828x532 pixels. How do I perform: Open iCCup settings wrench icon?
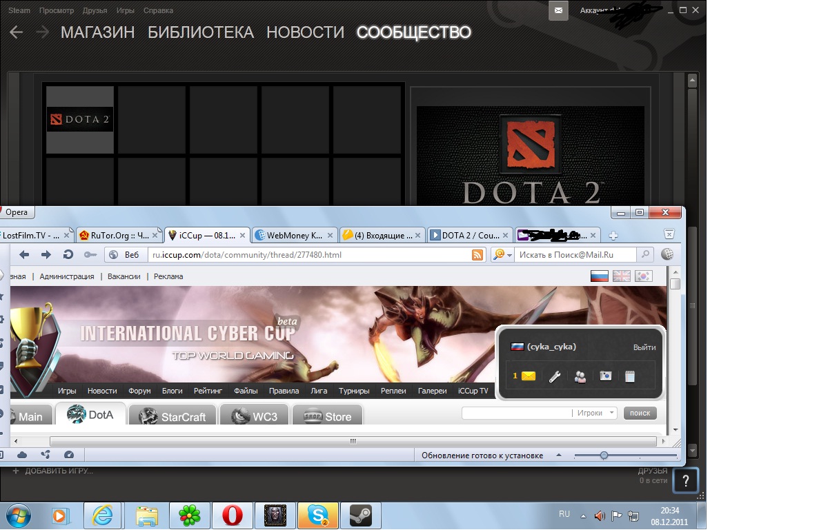click(x=554, y=376)
